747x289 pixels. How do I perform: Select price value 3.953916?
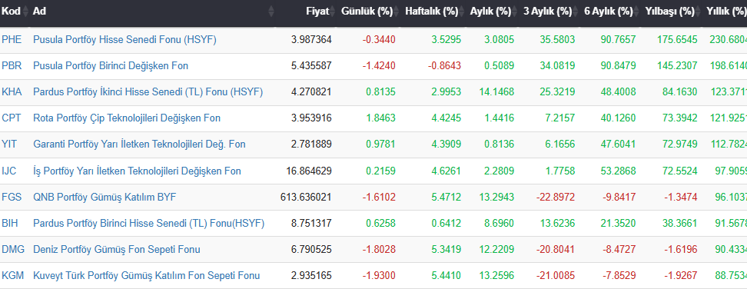[x=311, y=118]
